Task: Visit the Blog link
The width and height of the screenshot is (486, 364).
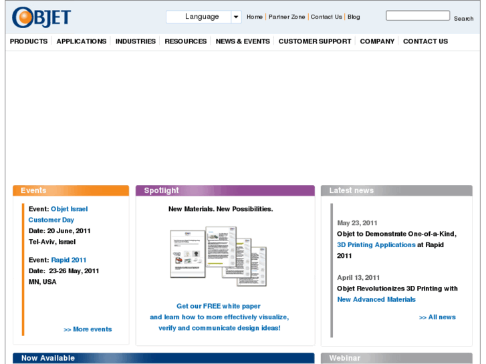Action: pos(354,17)
